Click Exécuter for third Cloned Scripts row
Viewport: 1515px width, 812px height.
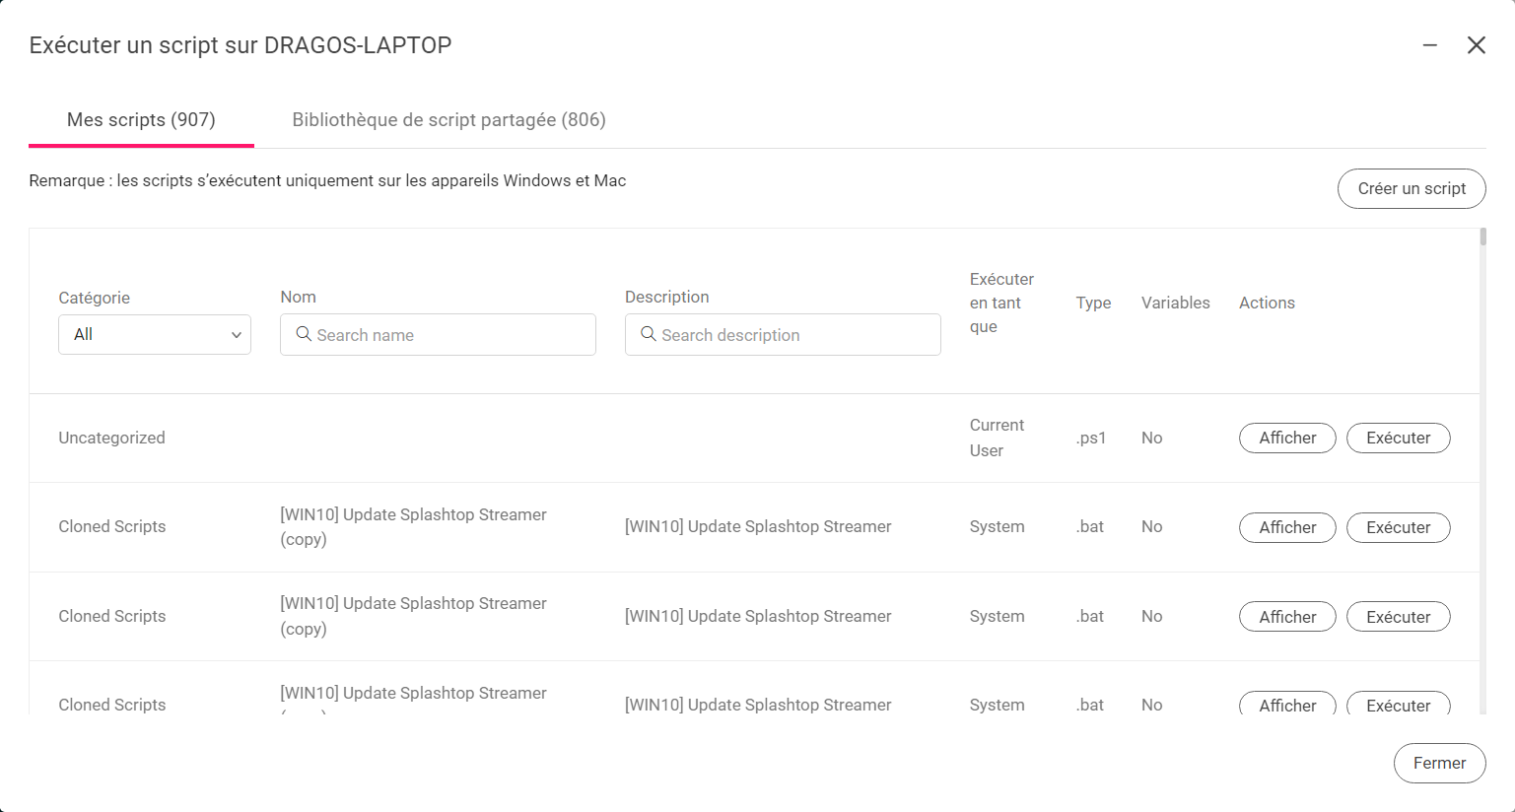click(x=1398, y=704)
